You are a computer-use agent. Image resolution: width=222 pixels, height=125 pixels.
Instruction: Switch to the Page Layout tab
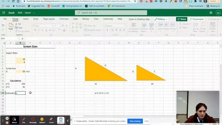tap(49, 19)
